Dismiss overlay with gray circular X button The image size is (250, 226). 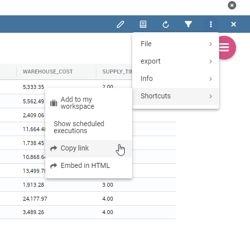pos(232,5)
